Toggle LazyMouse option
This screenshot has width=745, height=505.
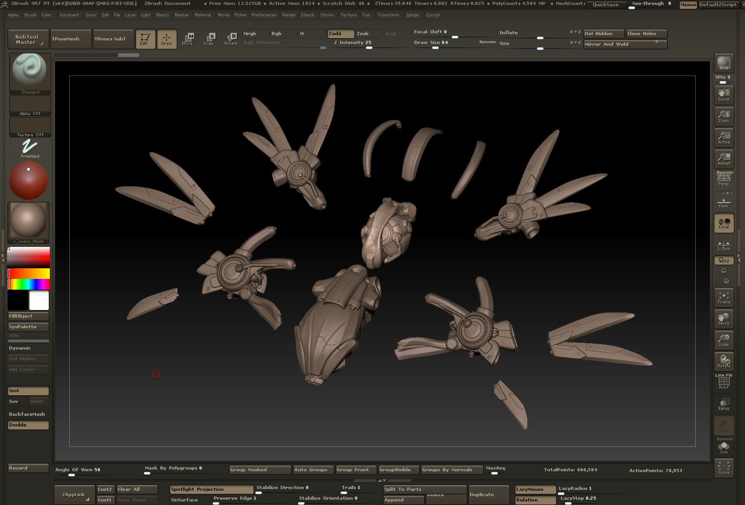coord(535,489)
